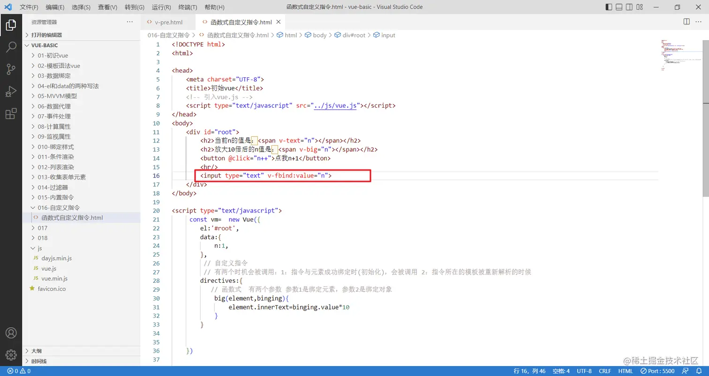Collapse the VUE-BASIC root folder
The image size is (709, 376).
pyautogui.click(x=81, y=45)
